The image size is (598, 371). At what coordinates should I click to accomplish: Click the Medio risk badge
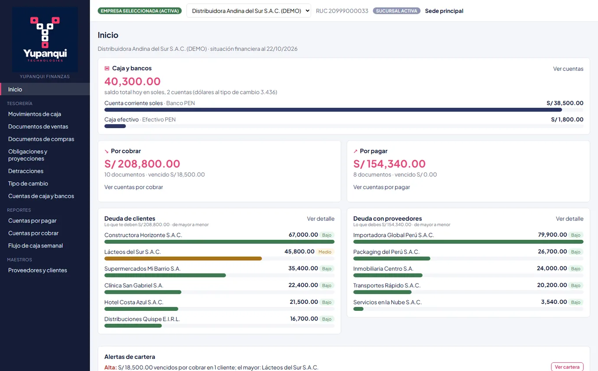[x=325, y=252]
